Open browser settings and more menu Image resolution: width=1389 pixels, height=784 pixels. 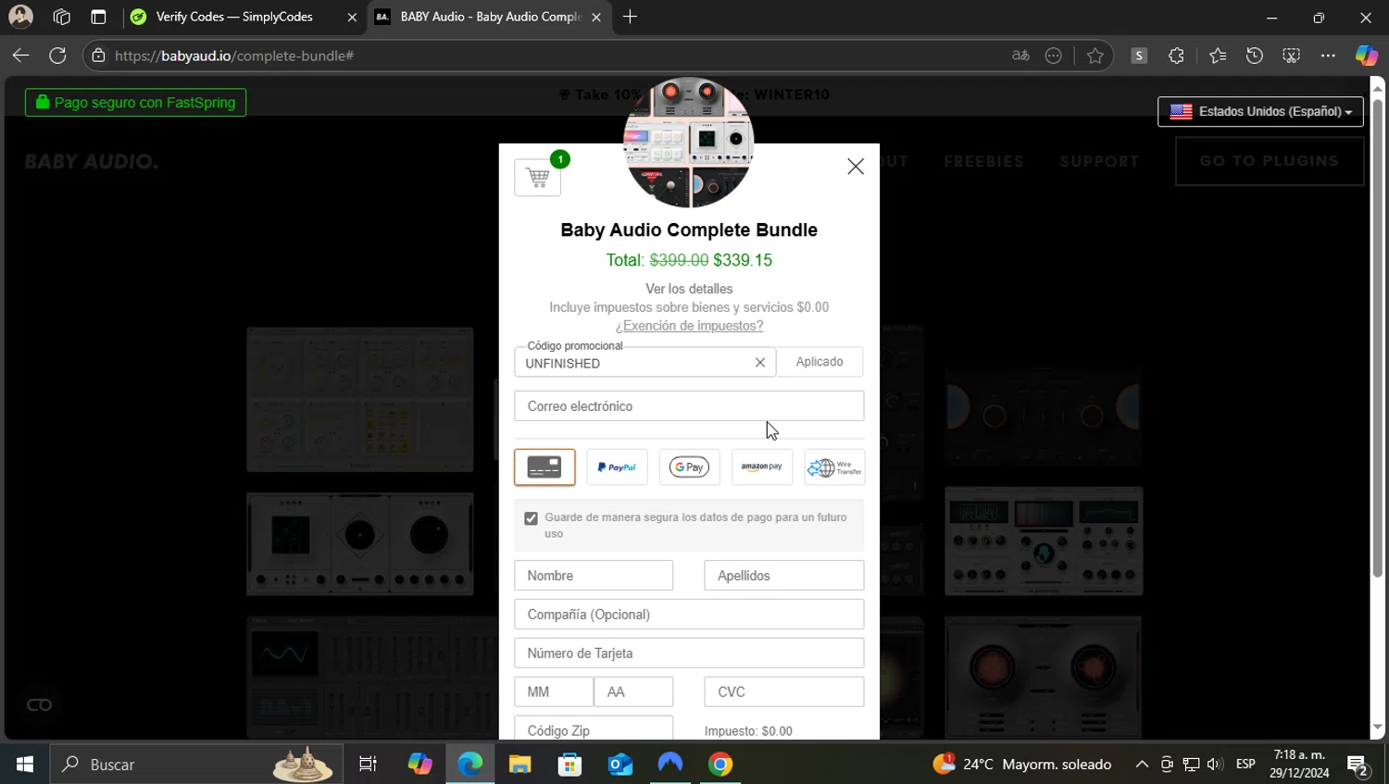pos(1328,56)
